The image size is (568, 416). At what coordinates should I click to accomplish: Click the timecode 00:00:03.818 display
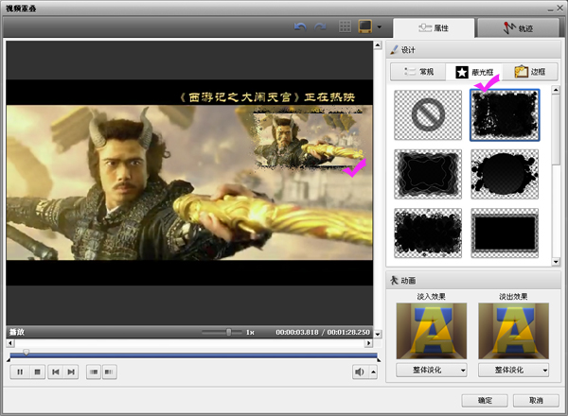pos(297,332)
